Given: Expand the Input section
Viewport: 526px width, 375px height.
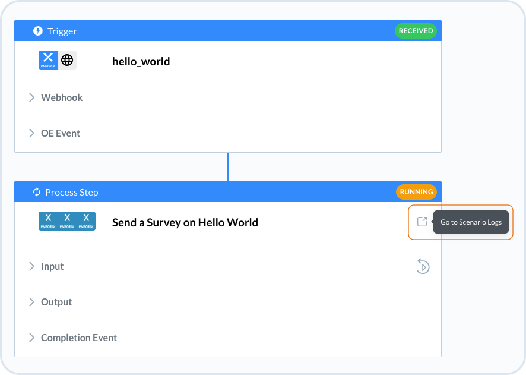Looking at the screenshot, I should (32, 266).
